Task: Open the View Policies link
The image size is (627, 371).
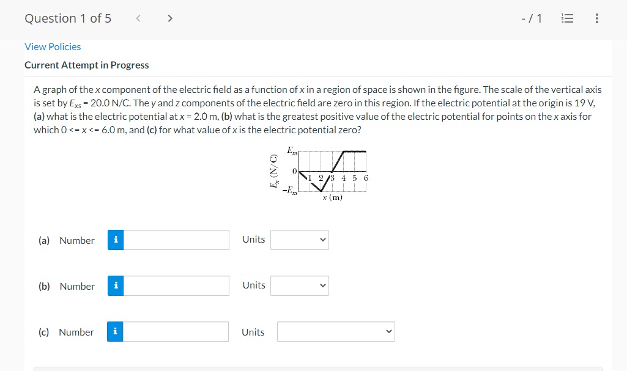Action: click(x=53, y=46)
